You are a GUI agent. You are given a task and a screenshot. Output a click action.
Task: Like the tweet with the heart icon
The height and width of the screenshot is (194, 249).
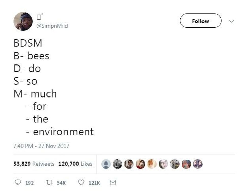(81, 183)
